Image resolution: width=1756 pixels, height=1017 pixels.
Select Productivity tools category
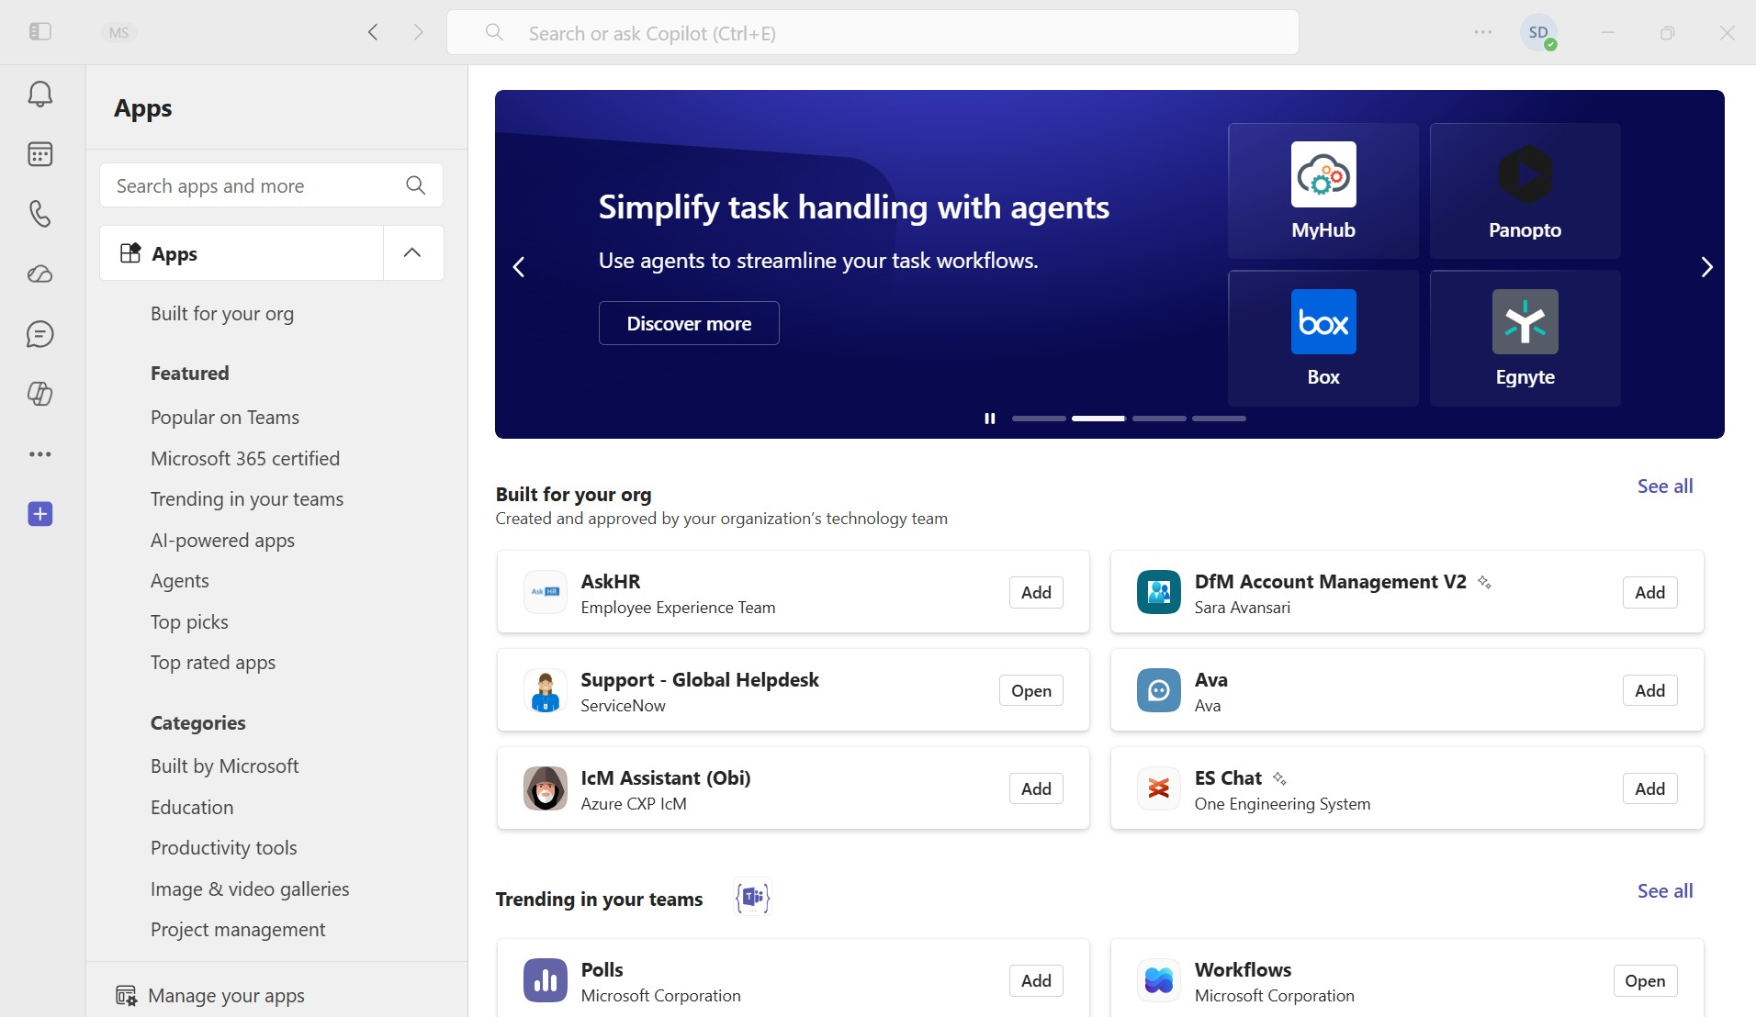tap(224, 848)
